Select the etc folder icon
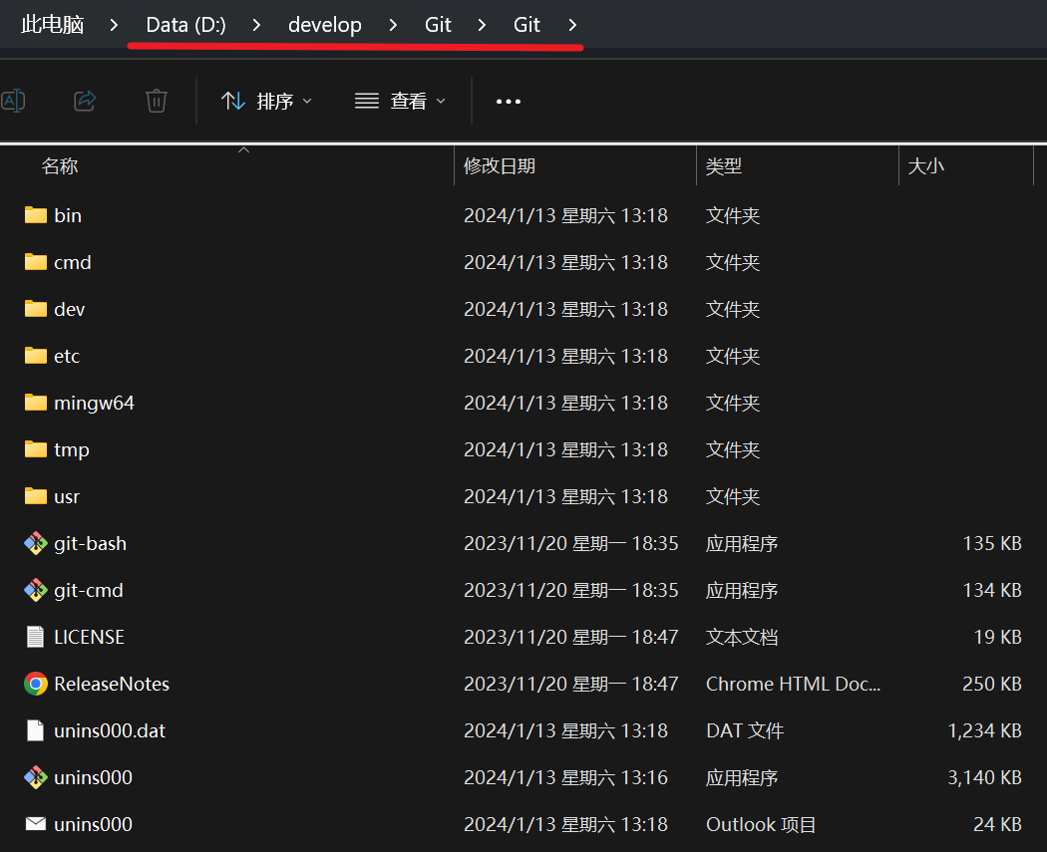 (x=35, y=356)
